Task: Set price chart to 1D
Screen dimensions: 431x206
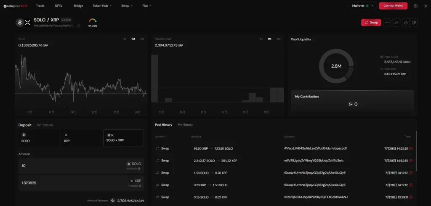Action: tap(125, 39)
